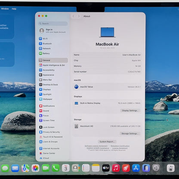Open Wi-Fi settings in sidebar

coord(43,39)
